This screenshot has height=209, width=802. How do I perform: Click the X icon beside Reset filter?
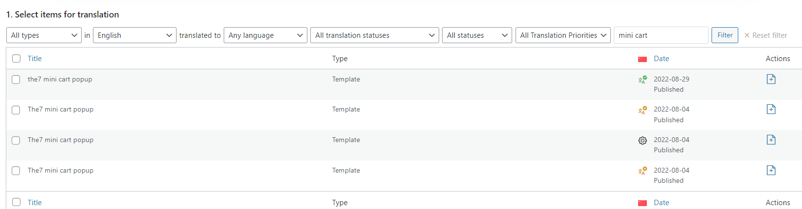[x=747, y=35]
